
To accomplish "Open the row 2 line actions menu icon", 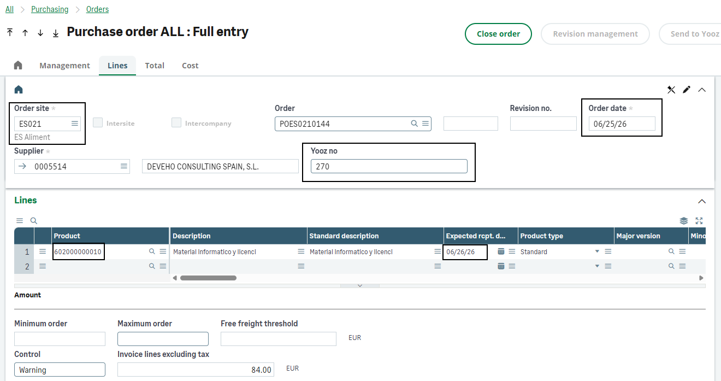I will click(43, 266).
